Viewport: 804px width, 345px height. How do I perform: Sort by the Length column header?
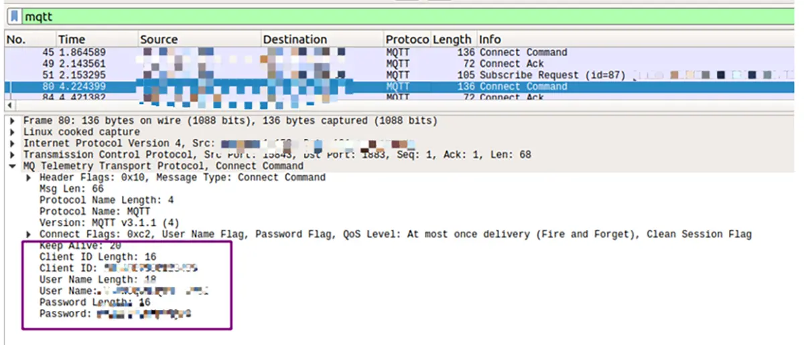pyautogui.click(x=452, y=39)
